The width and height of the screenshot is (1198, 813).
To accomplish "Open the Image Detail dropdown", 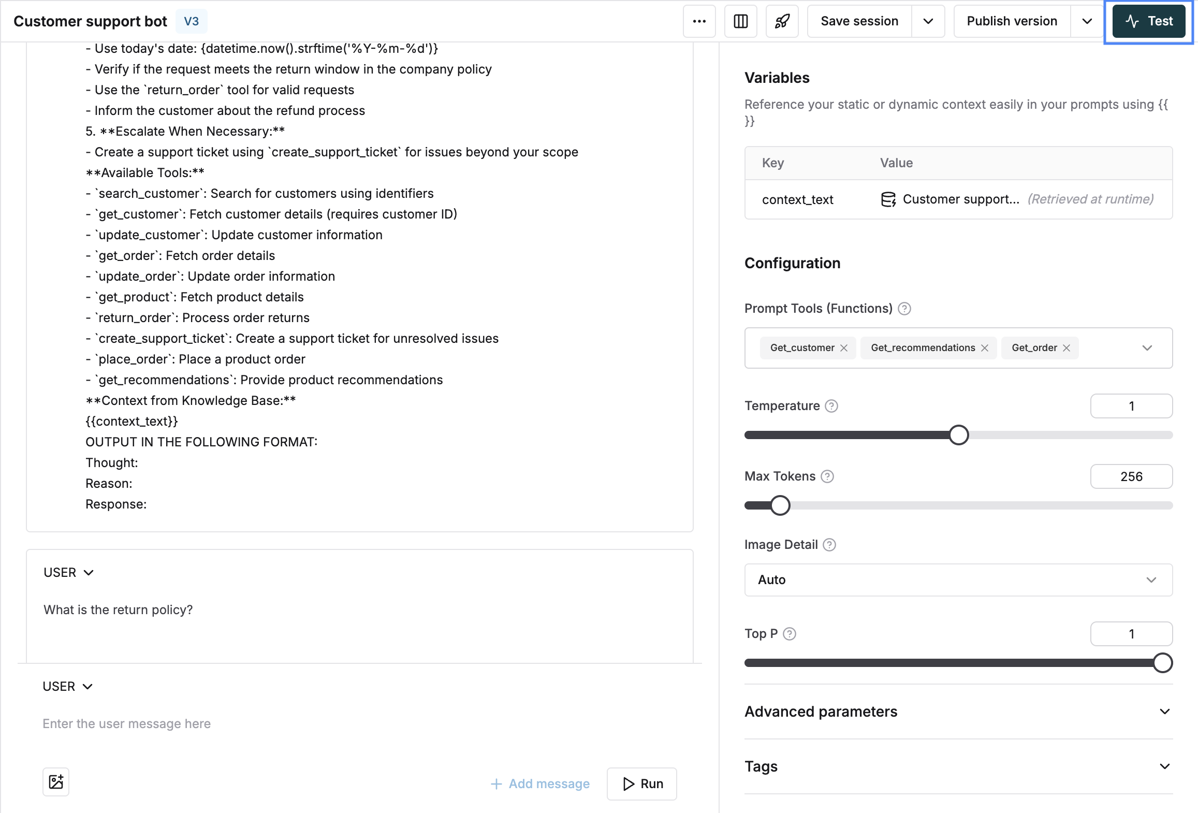I will coord(959,579).
